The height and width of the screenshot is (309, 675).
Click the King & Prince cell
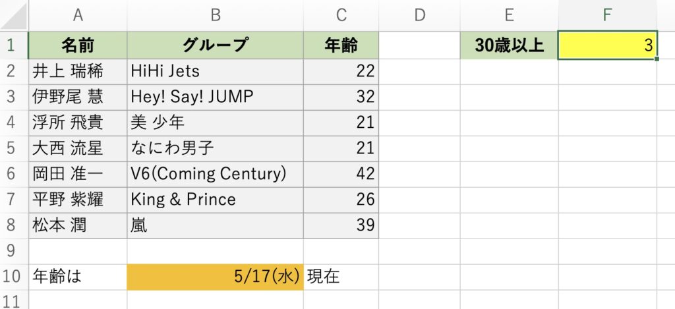click(x=216, y=200)
